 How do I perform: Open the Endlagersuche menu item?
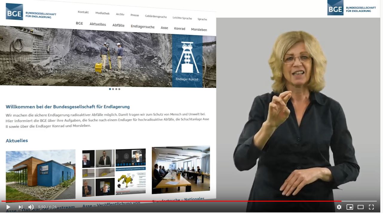coord(143,27)
